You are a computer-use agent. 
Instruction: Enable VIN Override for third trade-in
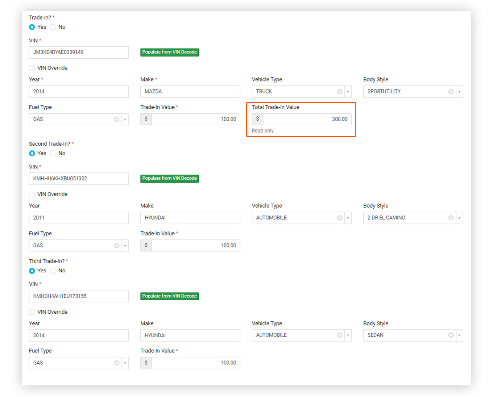pyautogui.click(x=32, y=312)
